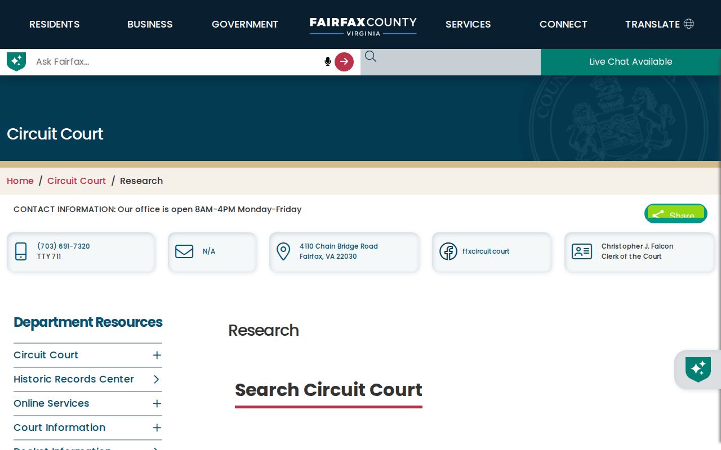Click the globe icon next to Translate

pyautogui.click(x=689, y=24)
